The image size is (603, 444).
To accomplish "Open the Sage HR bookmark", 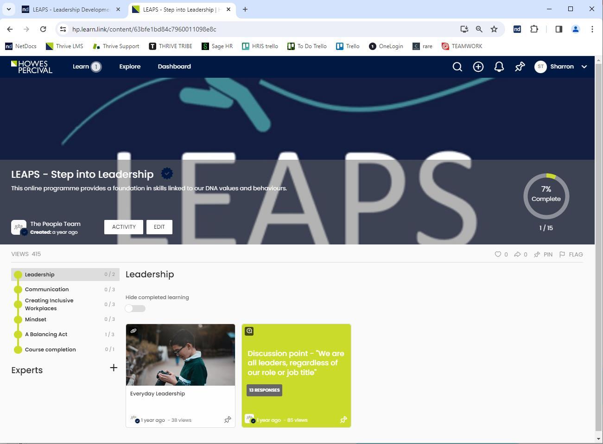I will [217, 46].
